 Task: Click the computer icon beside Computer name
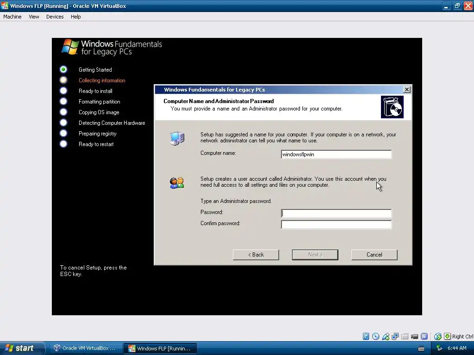coord(177,139)
